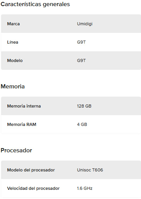Viewport: 141px width, 199px height.
Task: Click the Memoria section heading
Action: pos(13,86)
